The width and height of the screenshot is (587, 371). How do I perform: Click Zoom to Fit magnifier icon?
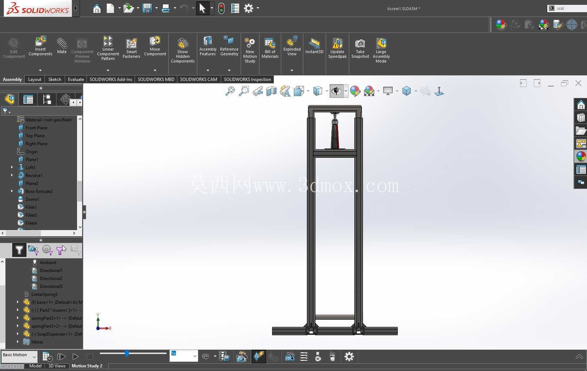click(x=230, y=91)
